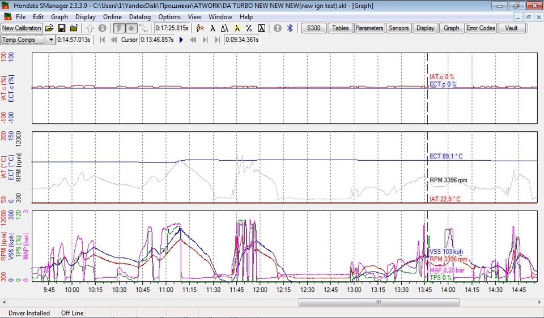Toggle the datalog record button
This screenshot has width=544, height=318.
(131, 28)
